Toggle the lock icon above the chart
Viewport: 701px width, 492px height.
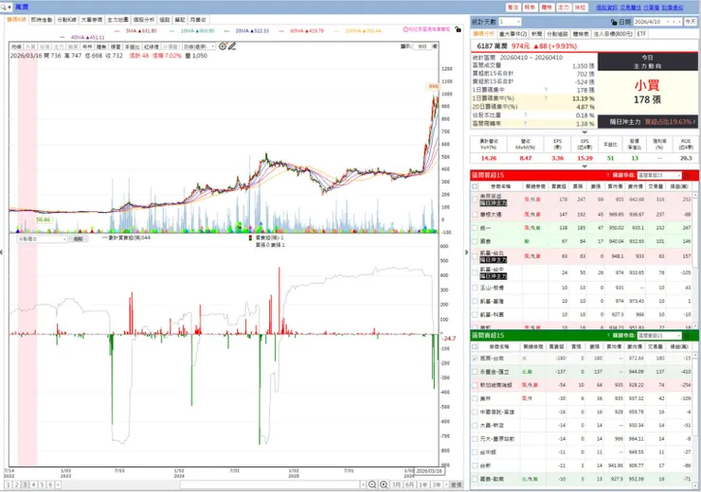coord(458,29)
